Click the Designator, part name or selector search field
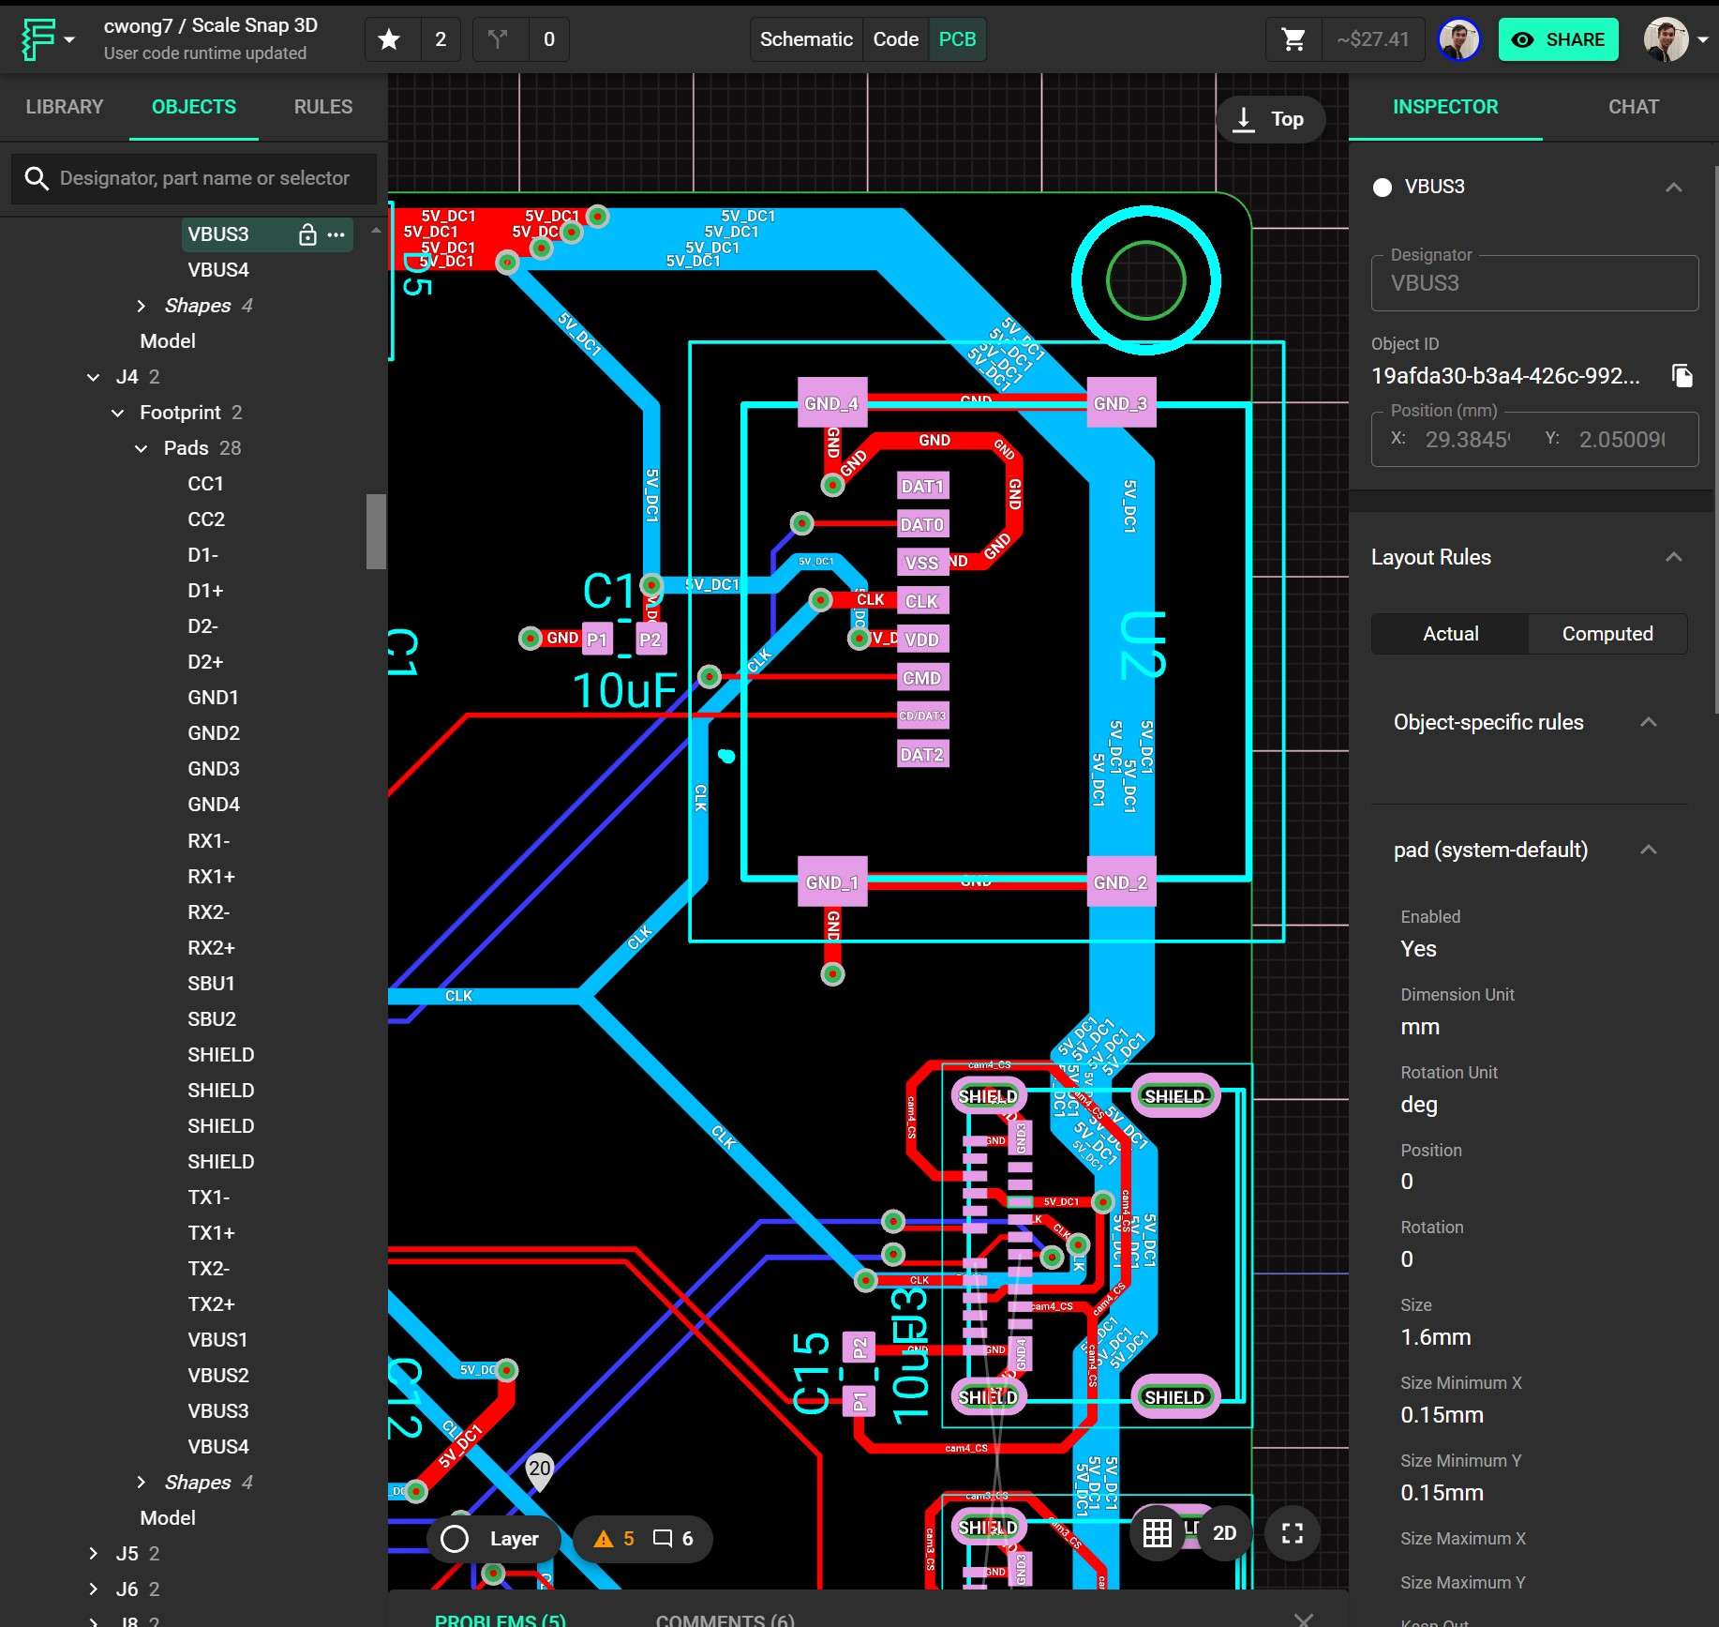 pyautogui.click(x=194, y=178)
